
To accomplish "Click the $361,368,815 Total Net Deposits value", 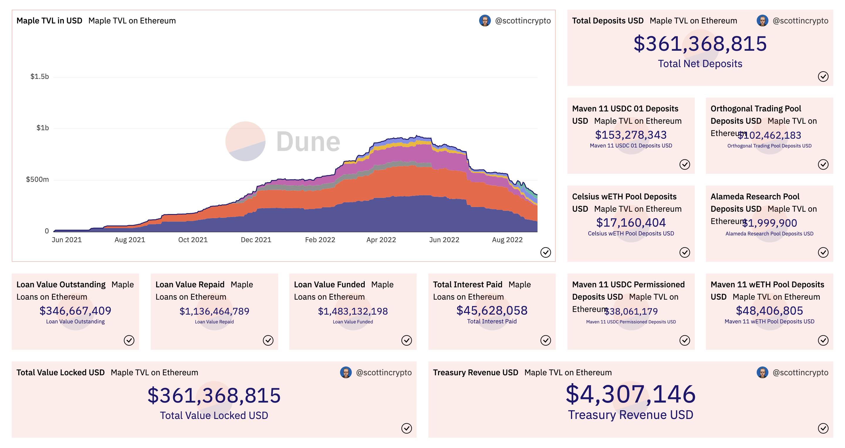I will click(x=700, y=44).
